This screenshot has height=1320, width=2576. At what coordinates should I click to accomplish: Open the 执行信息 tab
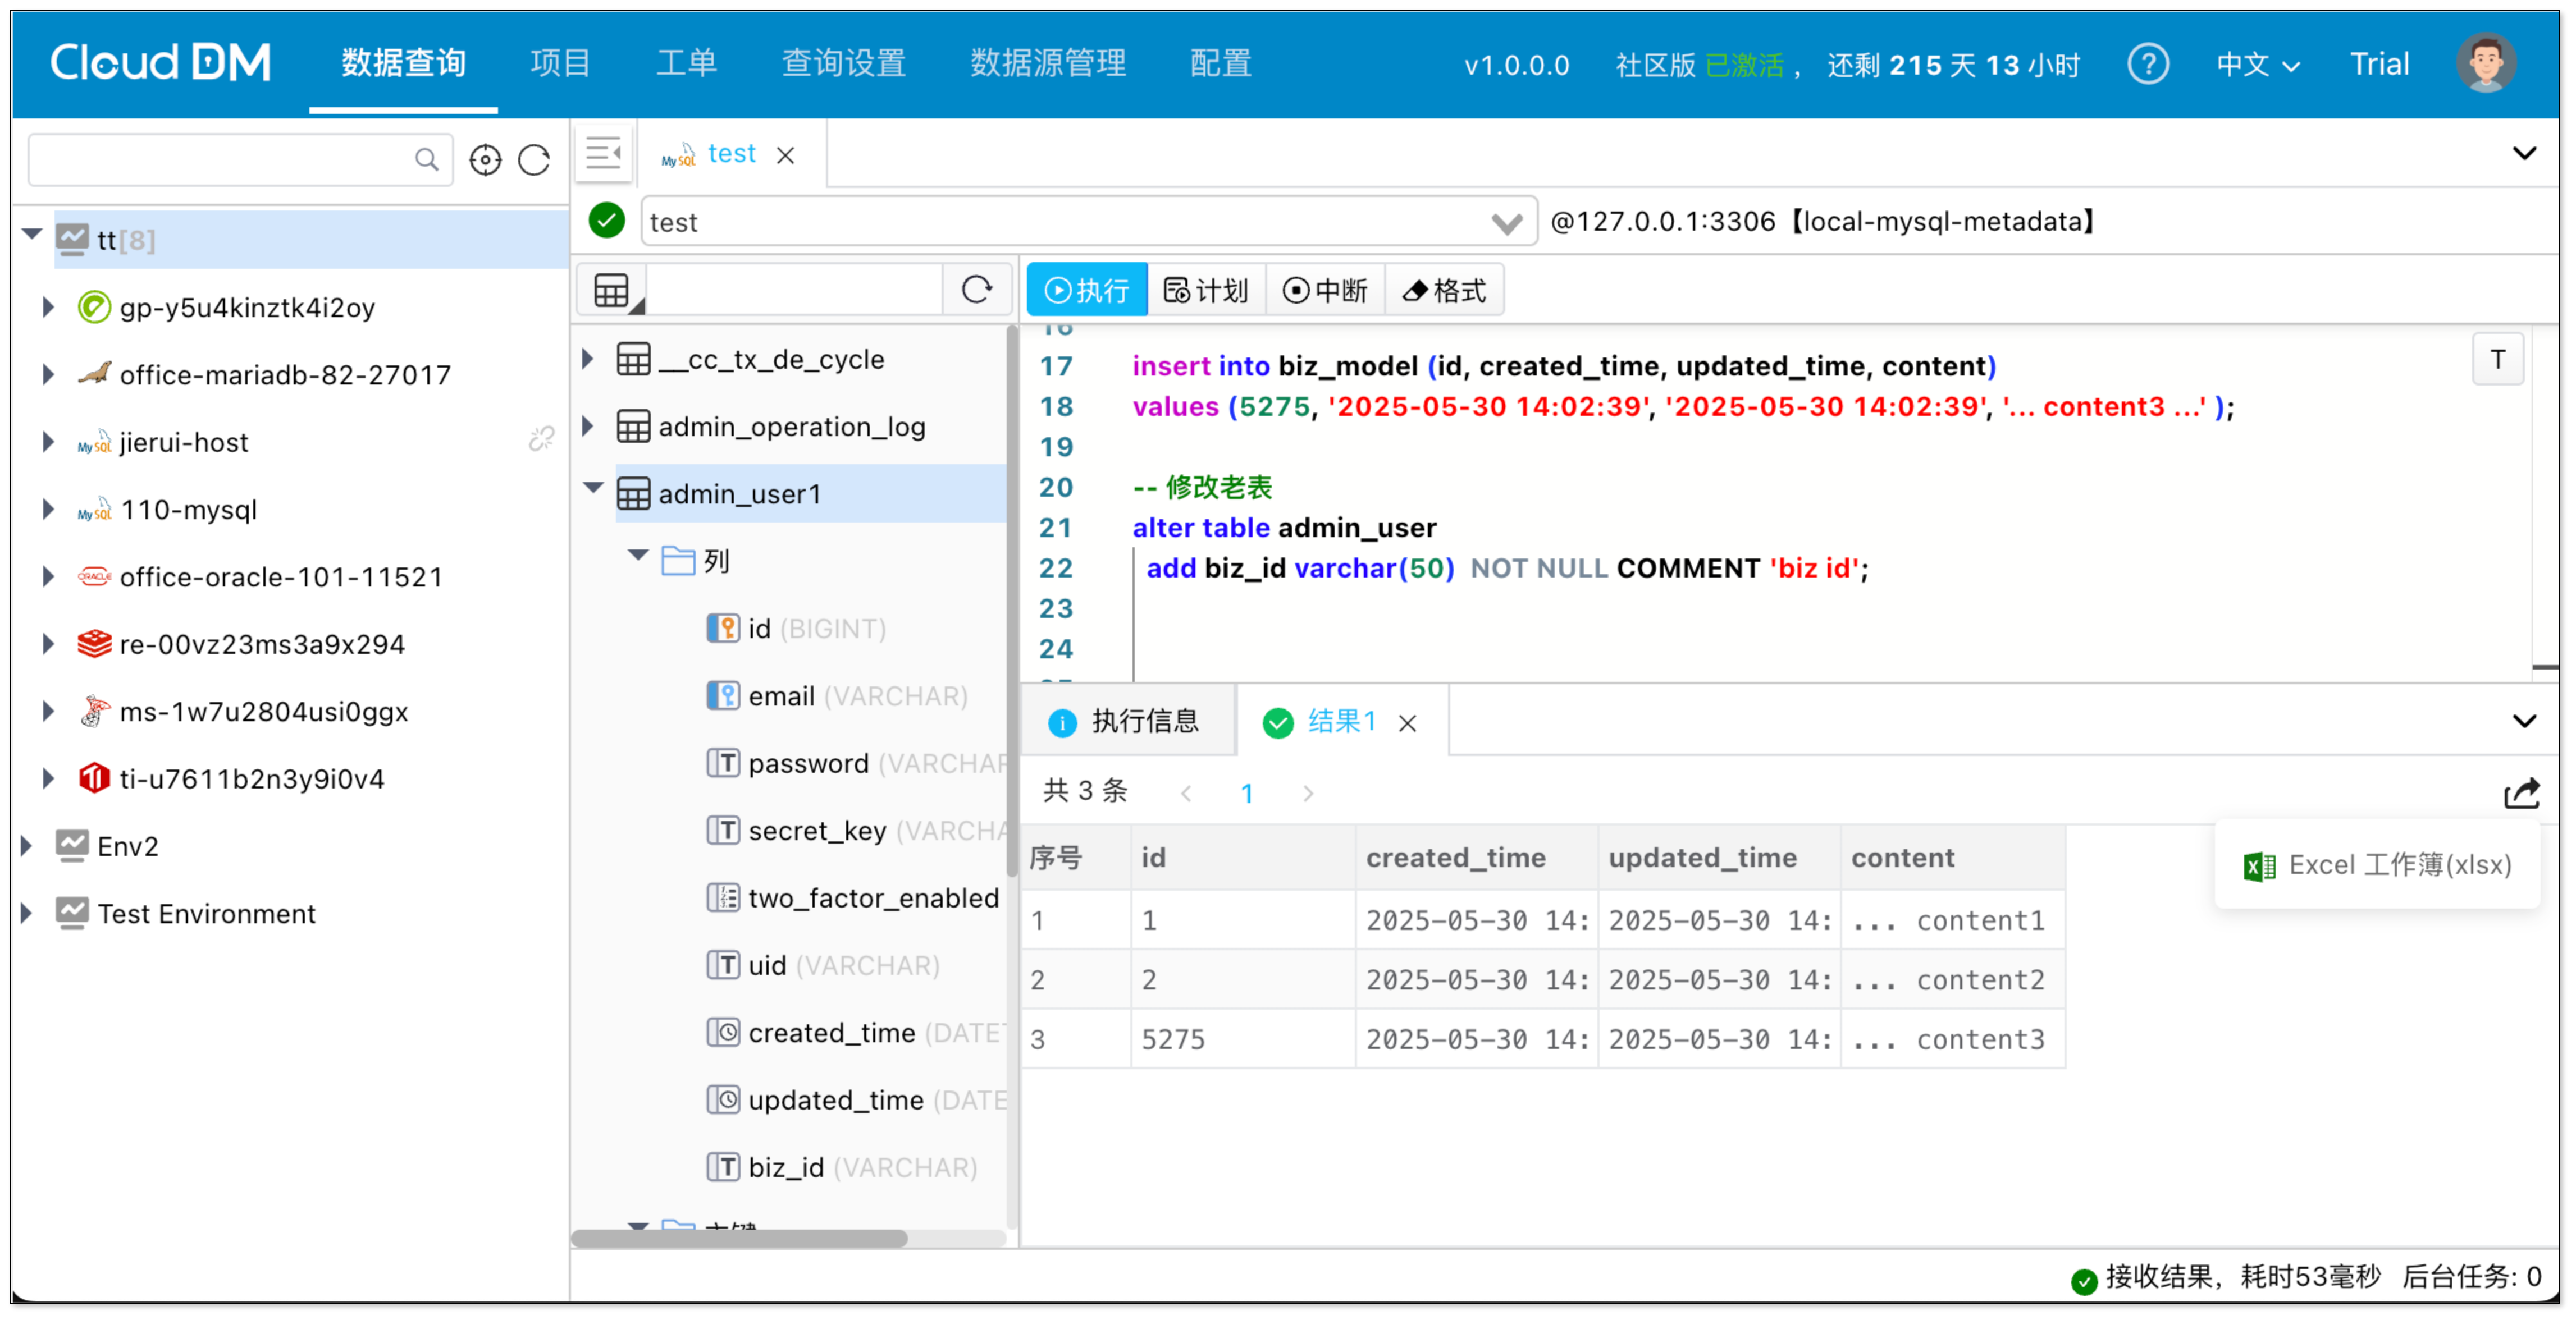tap(1131, 721)
